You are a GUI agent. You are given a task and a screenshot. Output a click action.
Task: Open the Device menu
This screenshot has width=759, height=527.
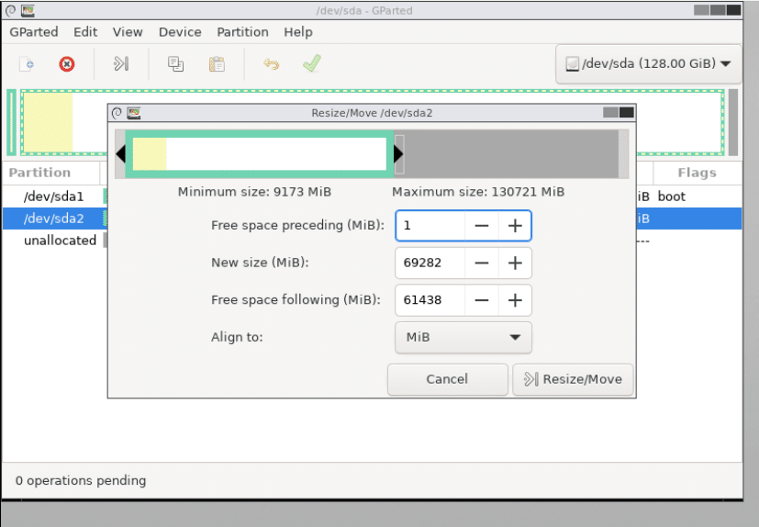click(x=180, y=32)
